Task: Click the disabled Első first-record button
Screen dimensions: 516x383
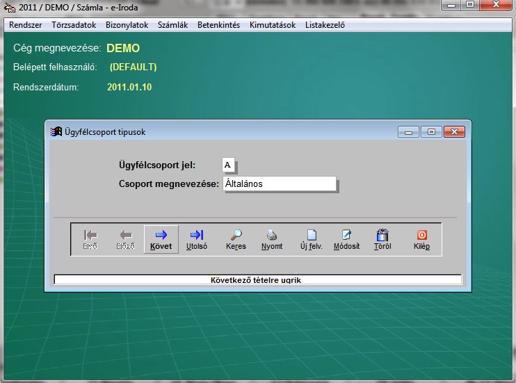Action: pyautogui.click(x=90, y=239)
